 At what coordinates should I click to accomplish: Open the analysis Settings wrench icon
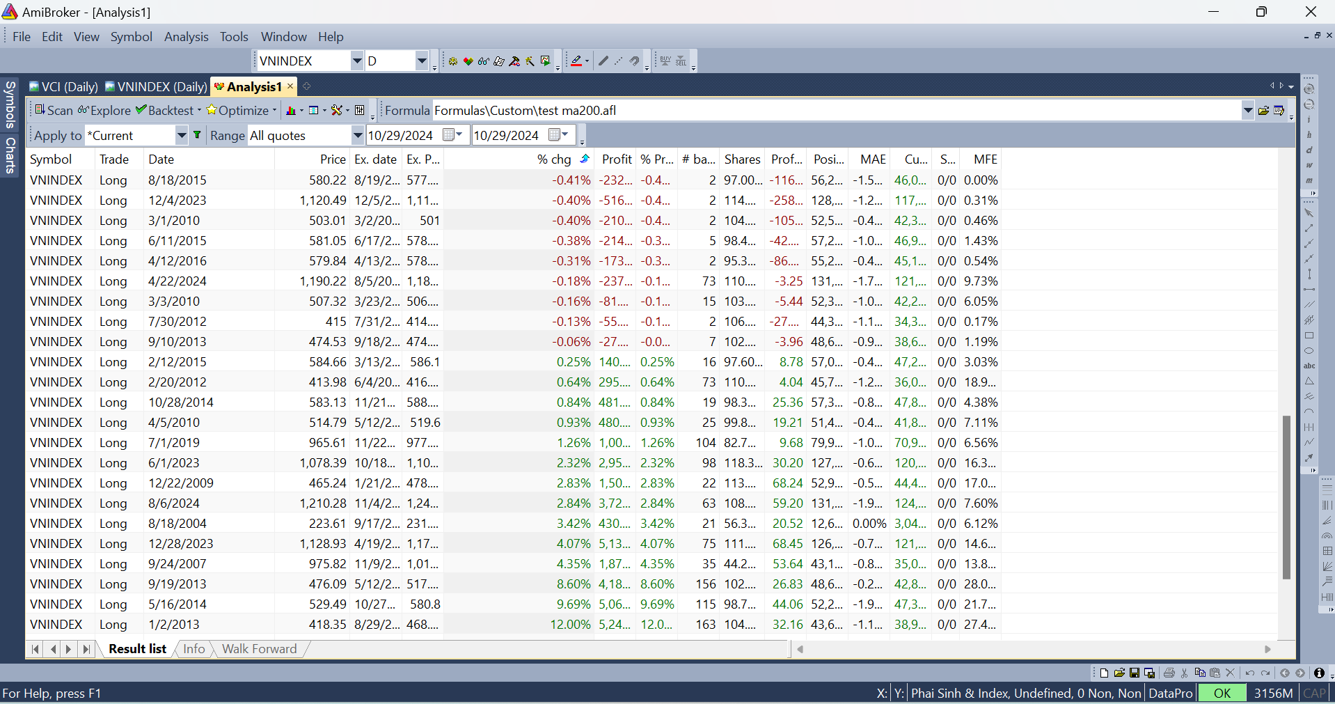point(337,110)
